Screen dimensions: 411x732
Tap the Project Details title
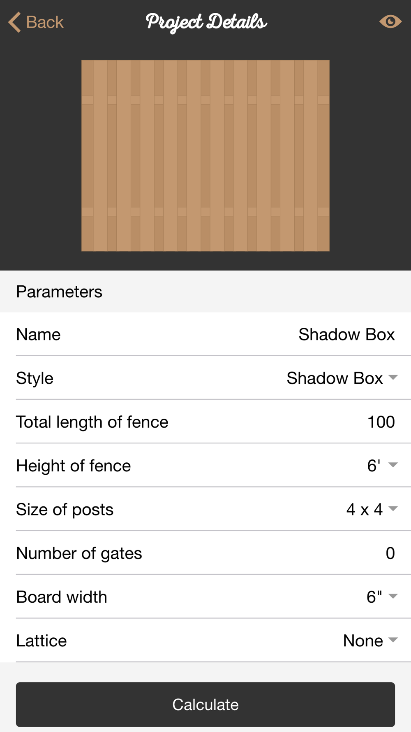coord(206,22)
